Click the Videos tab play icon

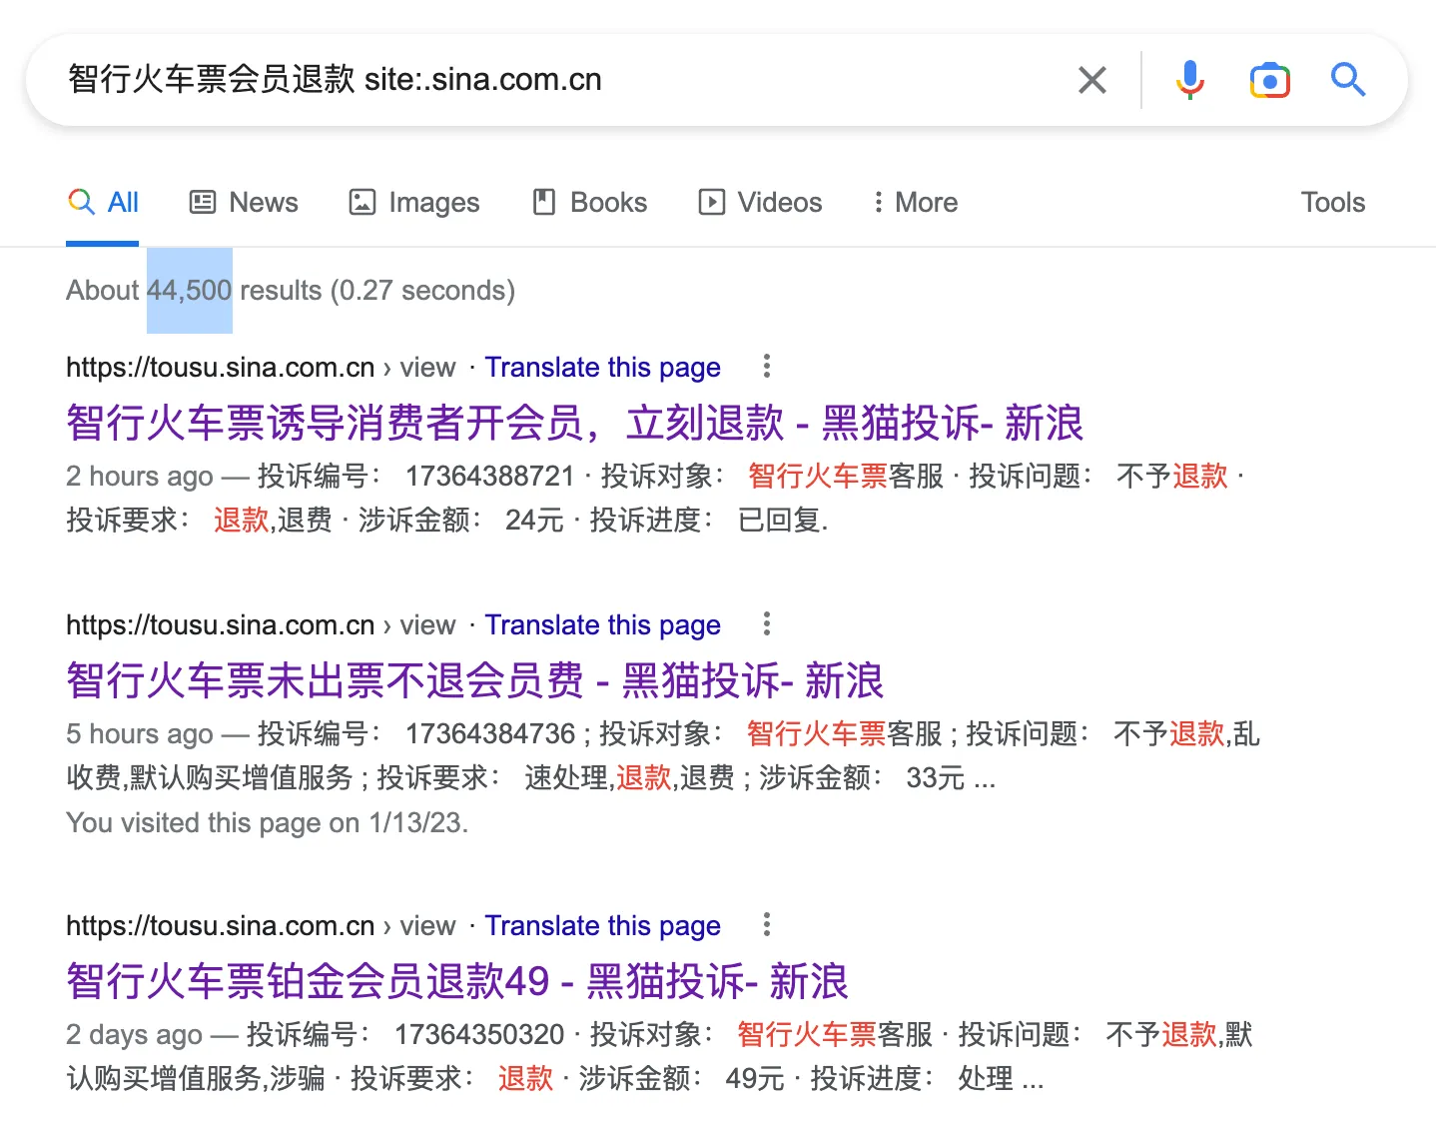pos(711,203)
